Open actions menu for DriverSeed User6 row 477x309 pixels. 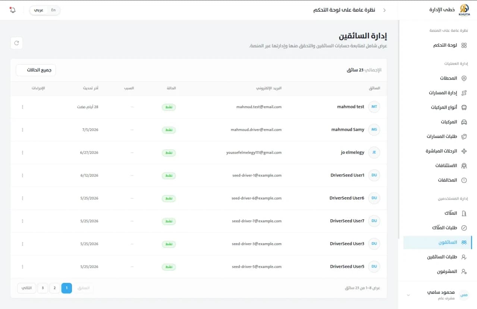pos(22,198)
